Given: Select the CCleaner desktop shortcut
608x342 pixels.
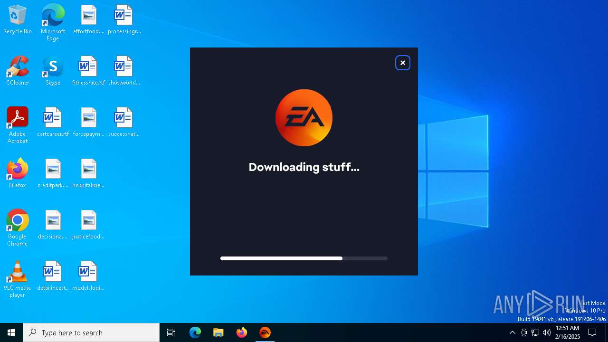Looking at the screenshot, I should 18,71.
